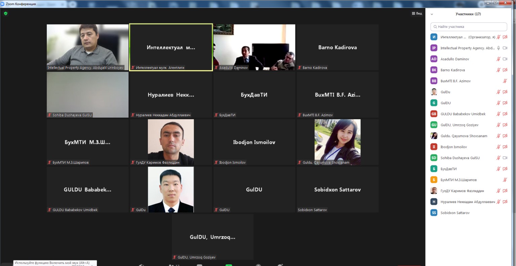Click the SS avatar of Sobidxon Sattarov
The image size is (516, 266).
click(434, 213)
